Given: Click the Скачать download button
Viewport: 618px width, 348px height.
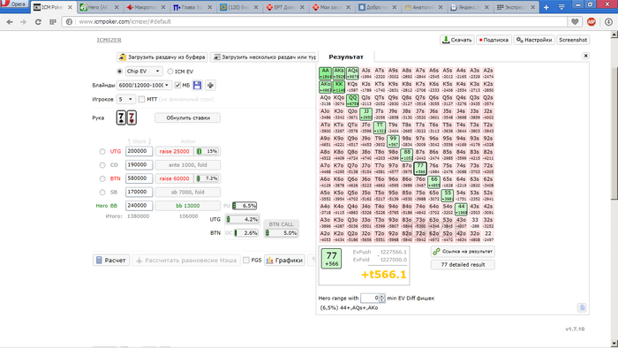Looking at the screenshot, I should (457, 40).
